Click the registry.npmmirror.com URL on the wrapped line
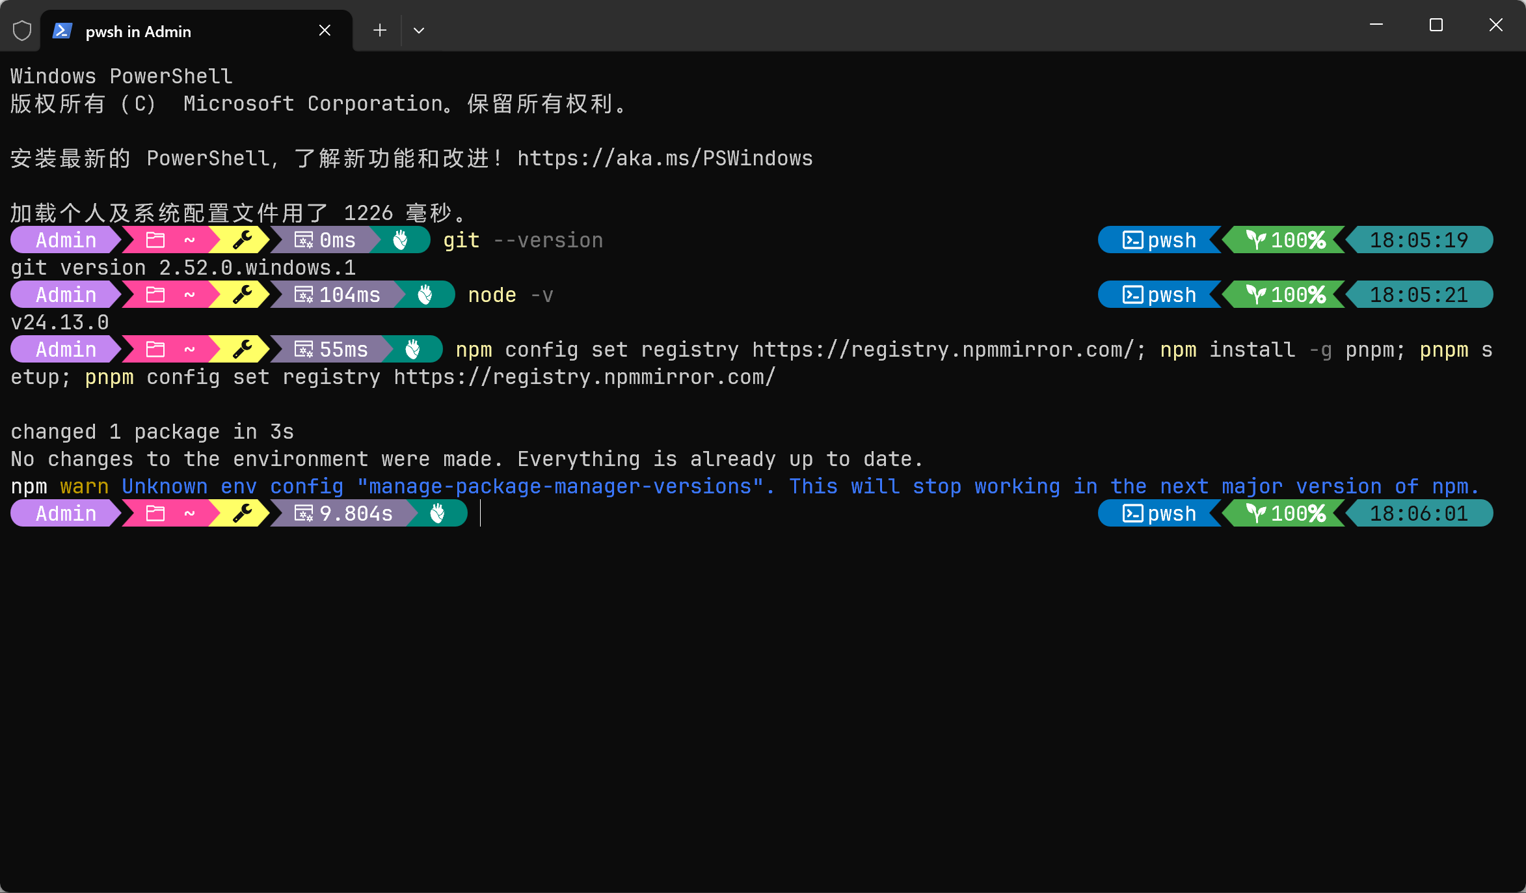1526x893 pixels. [584, 377]
